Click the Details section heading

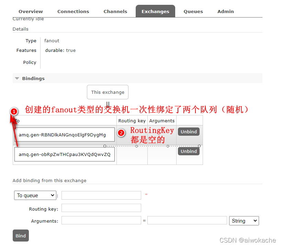click(20, 29)
